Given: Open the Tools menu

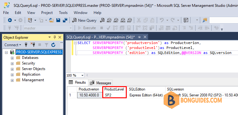Looking at the screenshot, I should pos(63,13).
